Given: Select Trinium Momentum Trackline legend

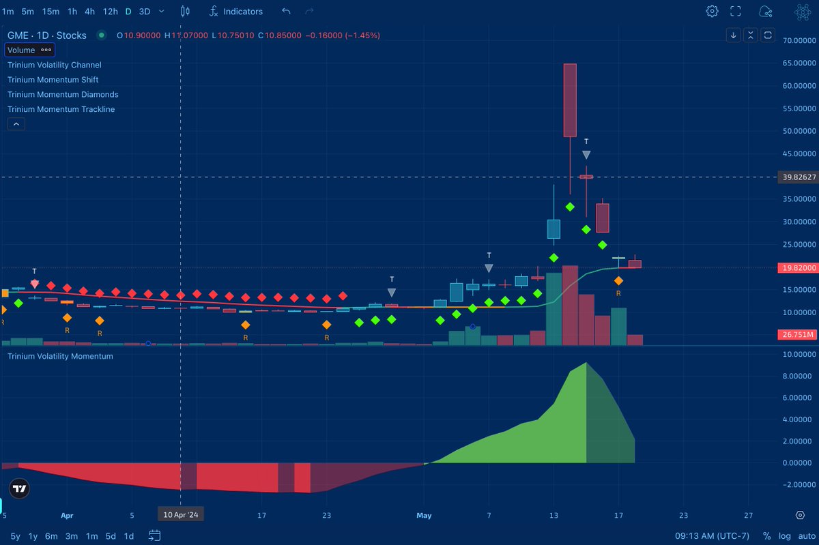Looking at the screenshot, I should [61, 109].
